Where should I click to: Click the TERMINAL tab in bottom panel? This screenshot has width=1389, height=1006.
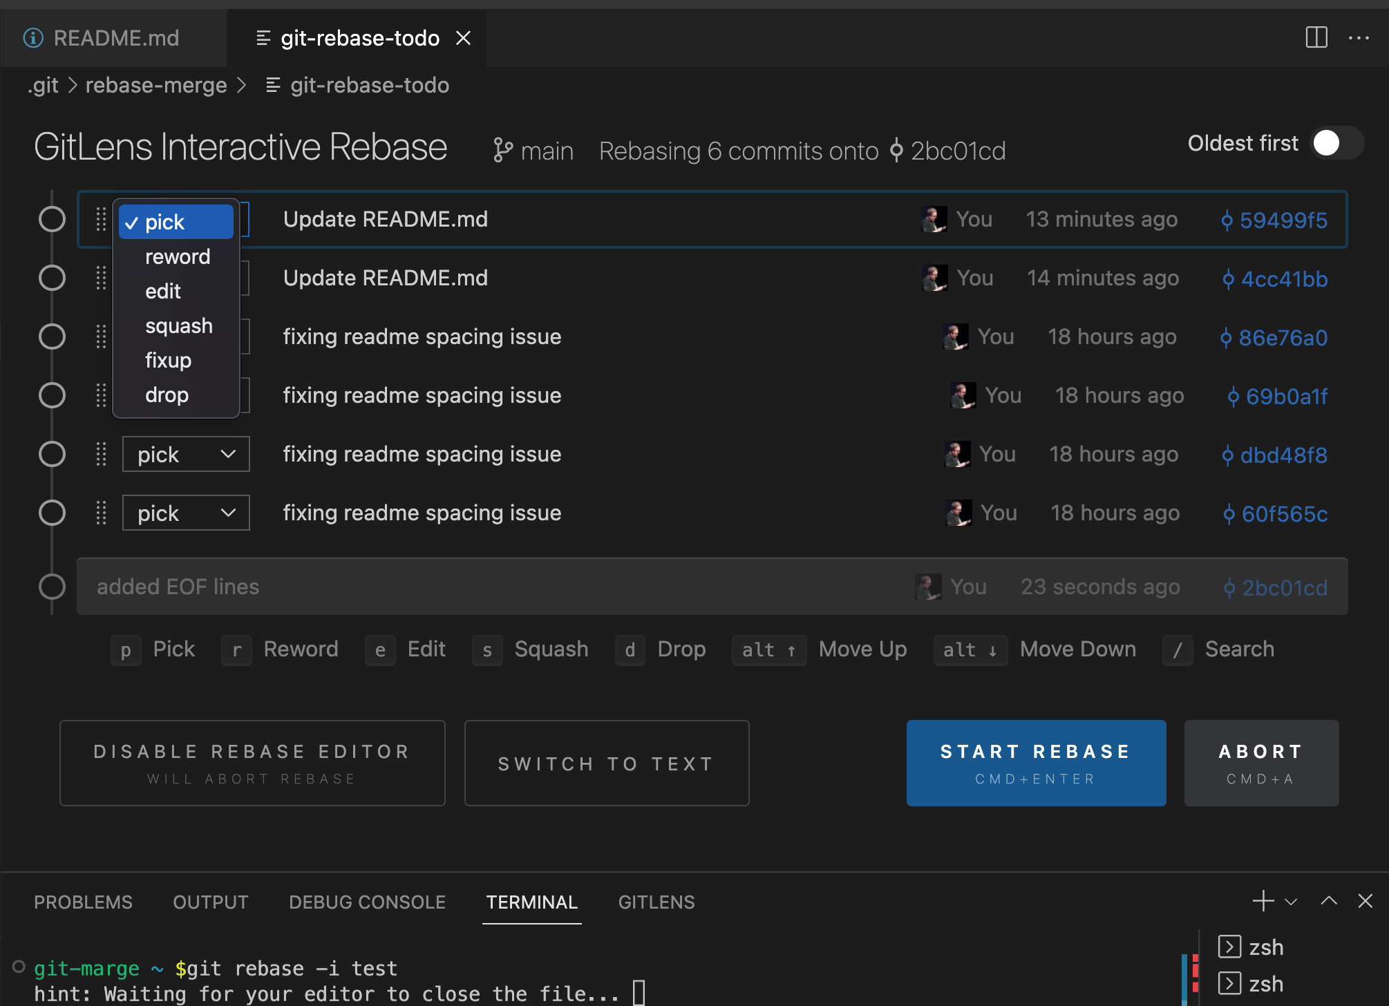point(531,902)
